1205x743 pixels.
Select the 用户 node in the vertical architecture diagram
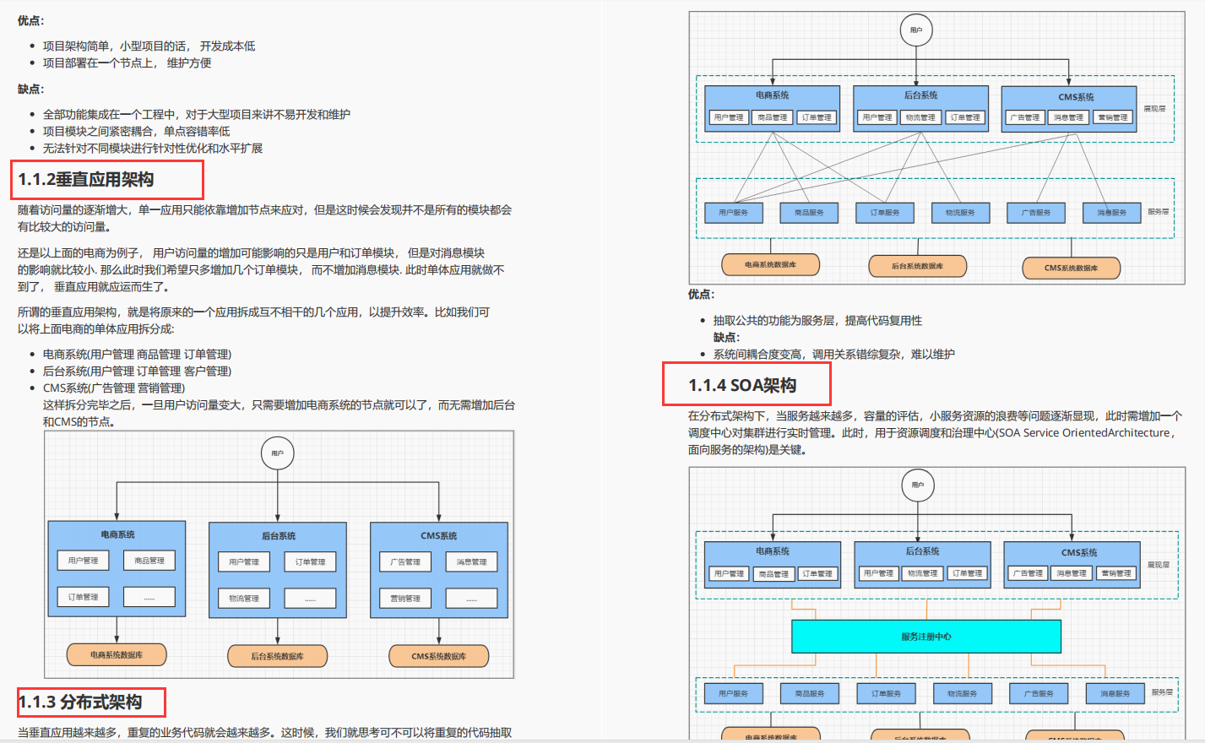[x=278, y=453]
